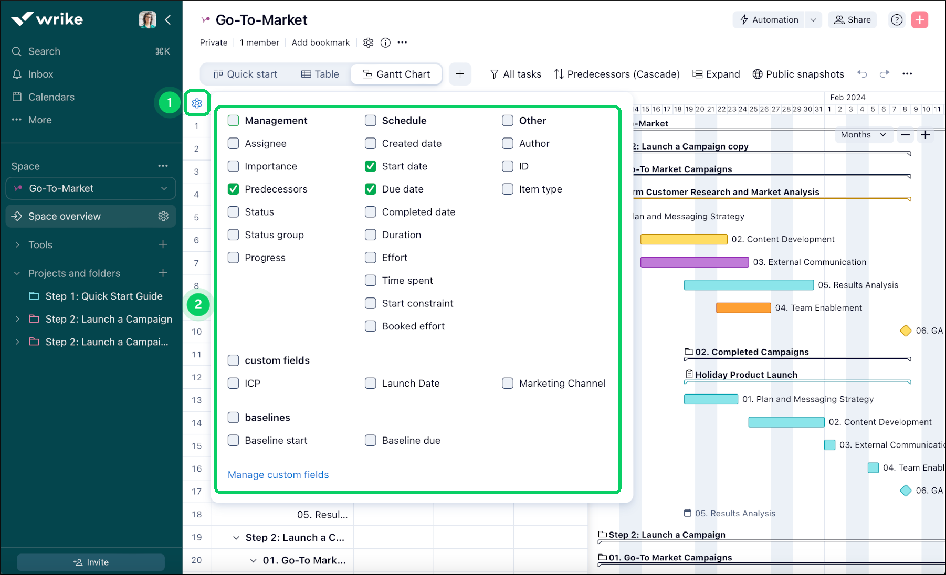Expand the Step 2: Launch a Campaign folder

tap(17, 319)
